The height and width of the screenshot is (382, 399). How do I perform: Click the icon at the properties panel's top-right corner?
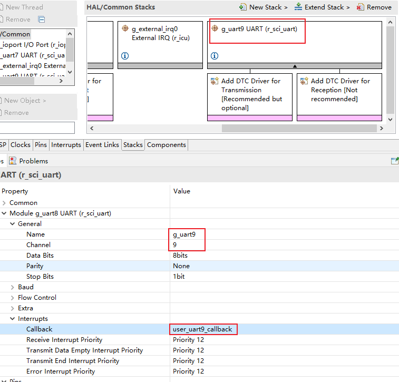394,161
